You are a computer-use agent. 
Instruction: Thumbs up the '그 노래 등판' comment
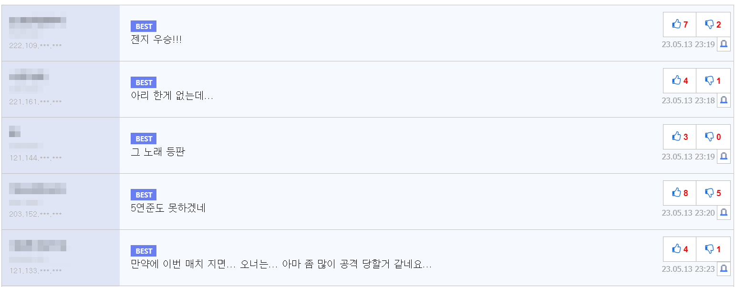679,137
